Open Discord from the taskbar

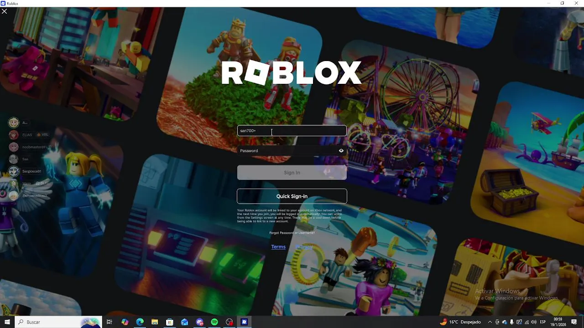point(199,322)
